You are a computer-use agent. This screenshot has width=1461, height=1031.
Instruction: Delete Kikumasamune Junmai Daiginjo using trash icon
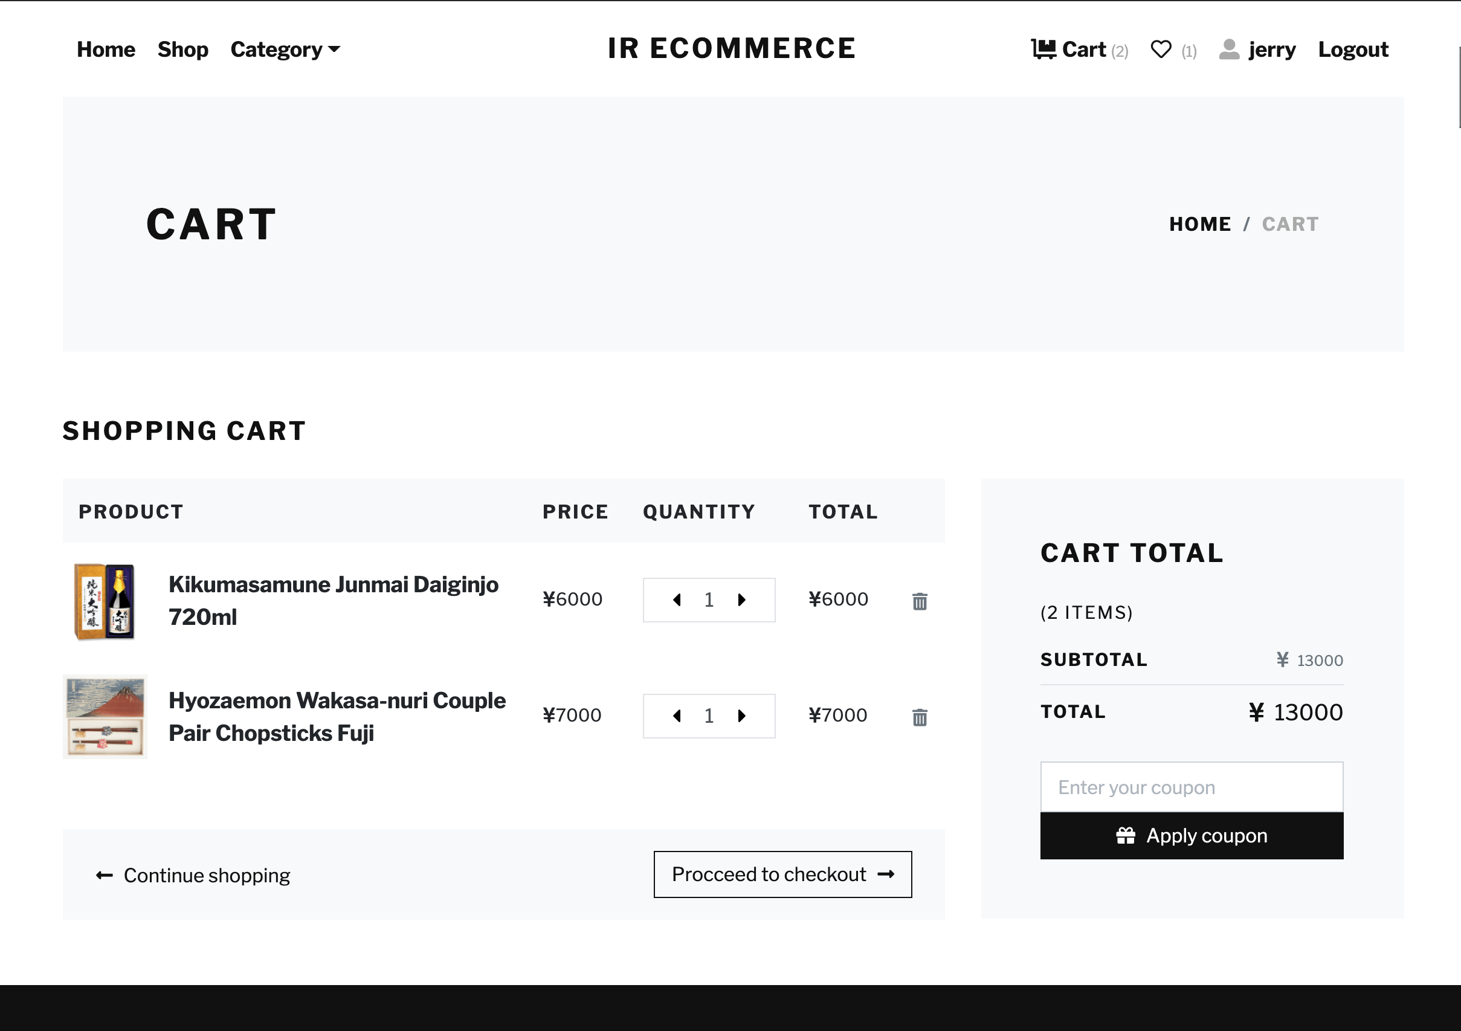tap(920, 601)
